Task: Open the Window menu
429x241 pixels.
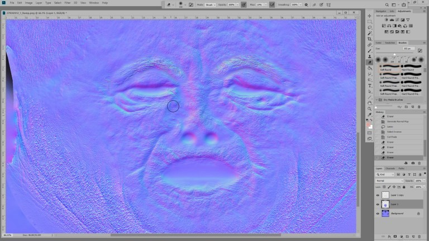Action: point(94,3)
